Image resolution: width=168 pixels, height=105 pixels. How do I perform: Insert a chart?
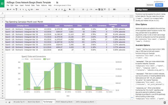tap(102, 10)
